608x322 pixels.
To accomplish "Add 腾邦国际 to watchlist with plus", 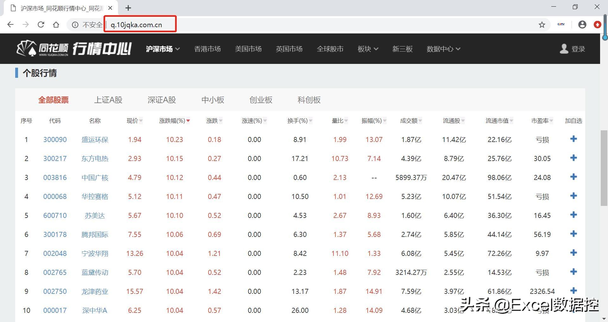I will (573, 234).
